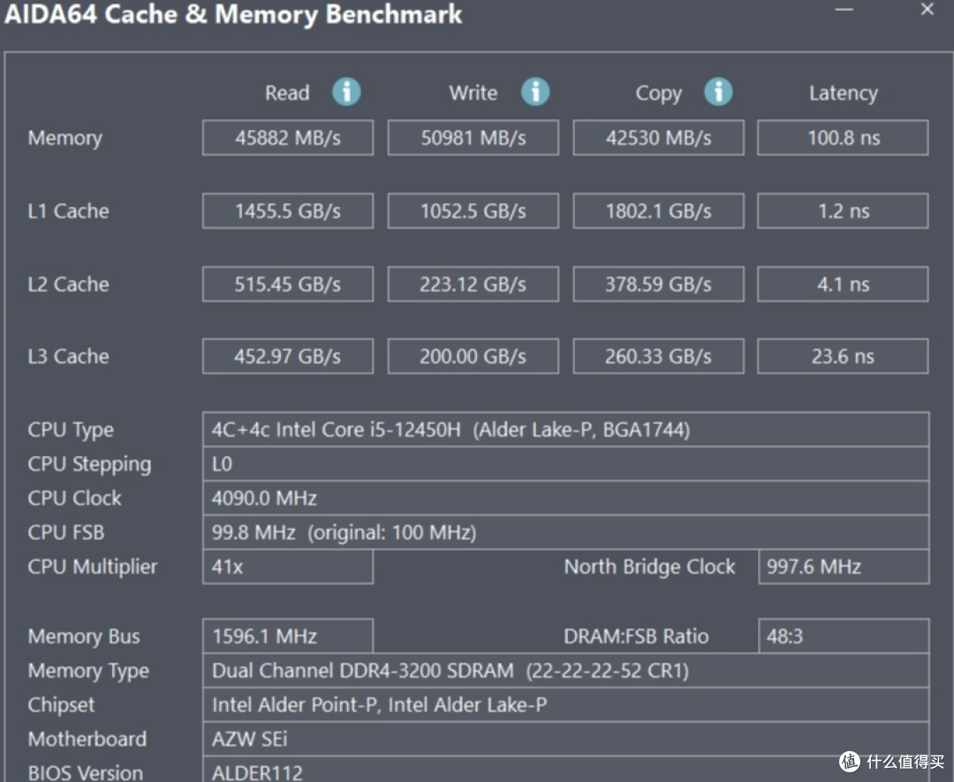Click the L2 Cache Write 223.12 GB/s box

[473, 284]
